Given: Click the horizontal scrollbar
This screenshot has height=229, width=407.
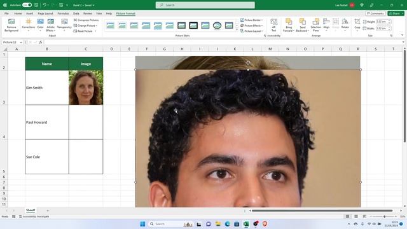Looking at the screenshot, I should pos(322,211).
